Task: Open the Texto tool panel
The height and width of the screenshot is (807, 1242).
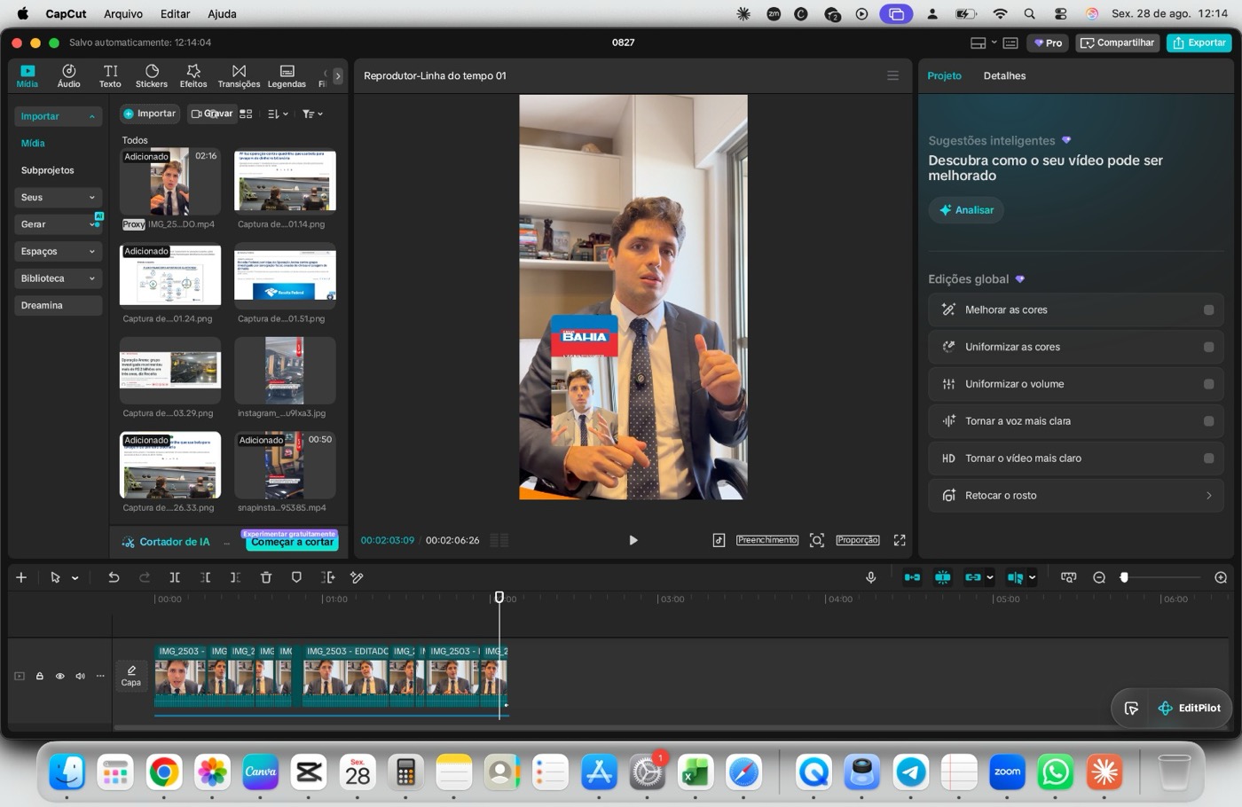Action: [x=110, y=75]
